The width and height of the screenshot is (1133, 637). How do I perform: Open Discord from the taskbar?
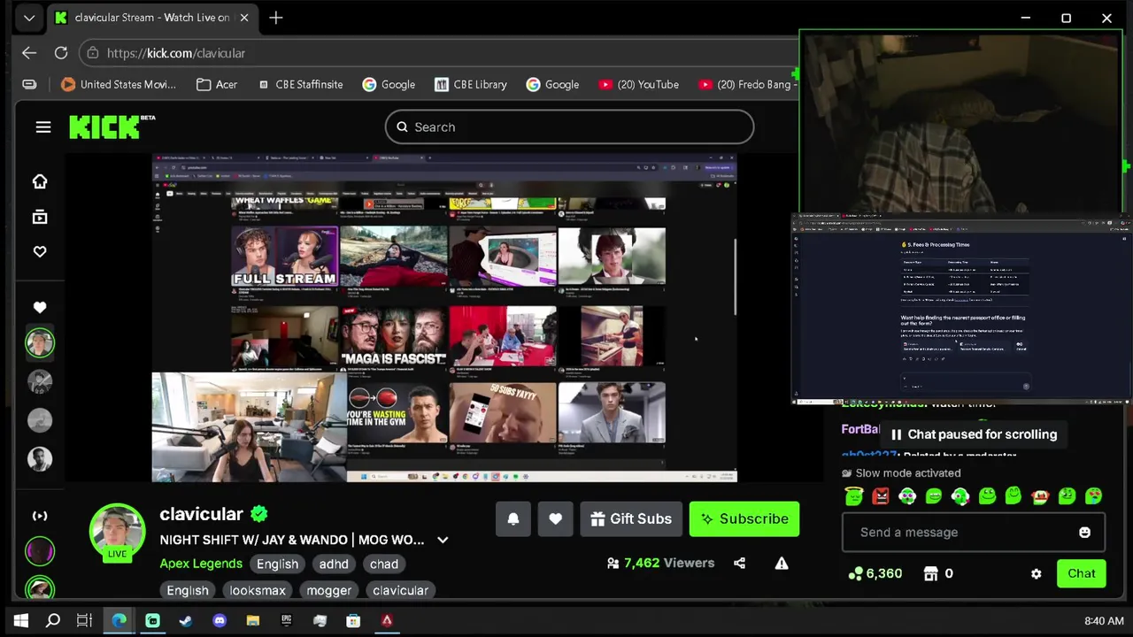(x=220, y=620)
